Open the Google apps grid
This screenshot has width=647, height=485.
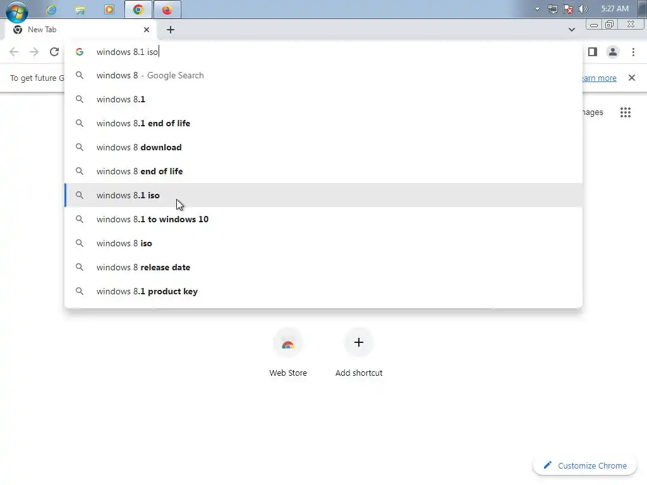tap(626, 112)
